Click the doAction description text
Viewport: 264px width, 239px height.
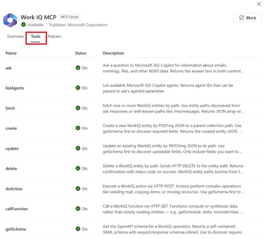[x=174, y=189]
